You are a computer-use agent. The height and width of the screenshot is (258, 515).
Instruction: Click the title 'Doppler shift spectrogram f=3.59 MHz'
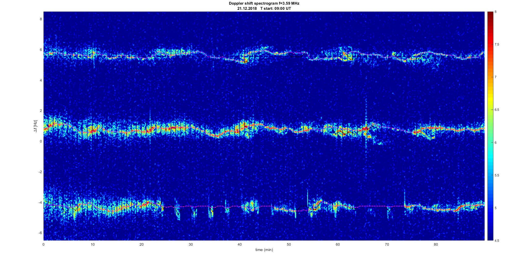[x=264, y=4]
